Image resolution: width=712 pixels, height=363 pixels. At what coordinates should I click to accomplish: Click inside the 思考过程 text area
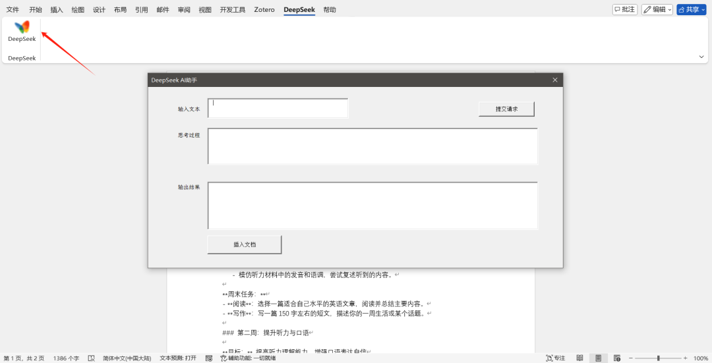point(372,146)
